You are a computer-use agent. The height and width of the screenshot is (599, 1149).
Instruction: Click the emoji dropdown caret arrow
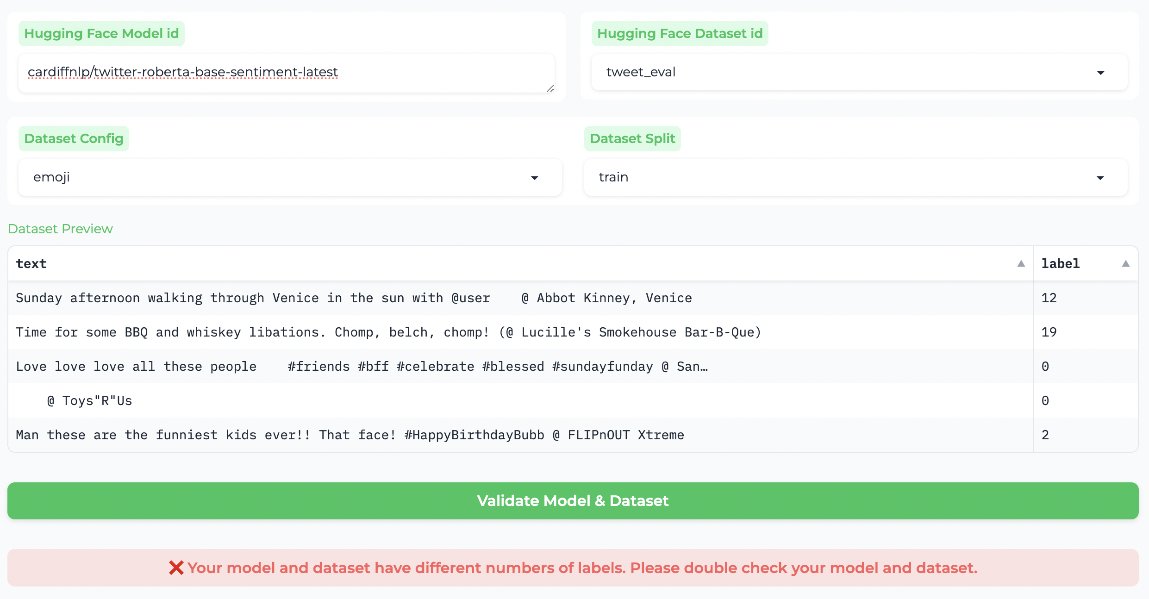pyautogui.click(x=535, y=178)
